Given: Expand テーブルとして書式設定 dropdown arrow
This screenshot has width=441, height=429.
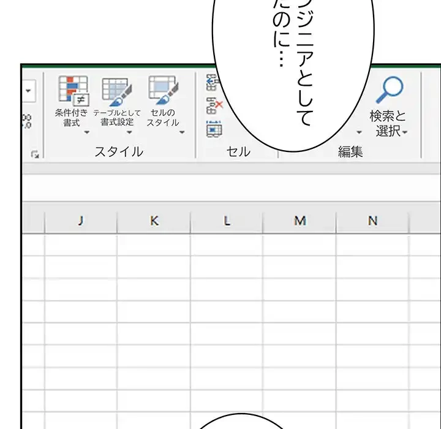Looking at the screenshot, I should point(129,132).
